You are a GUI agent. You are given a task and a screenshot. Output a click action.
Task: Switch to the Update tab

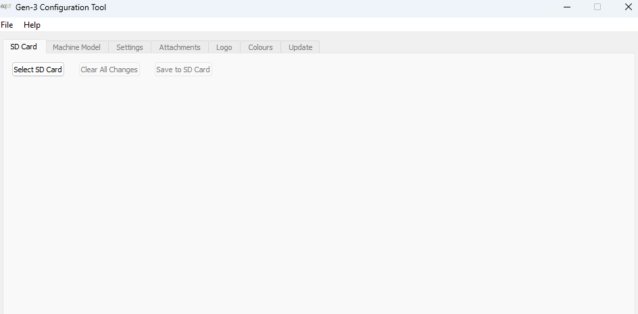coord(300,47)
